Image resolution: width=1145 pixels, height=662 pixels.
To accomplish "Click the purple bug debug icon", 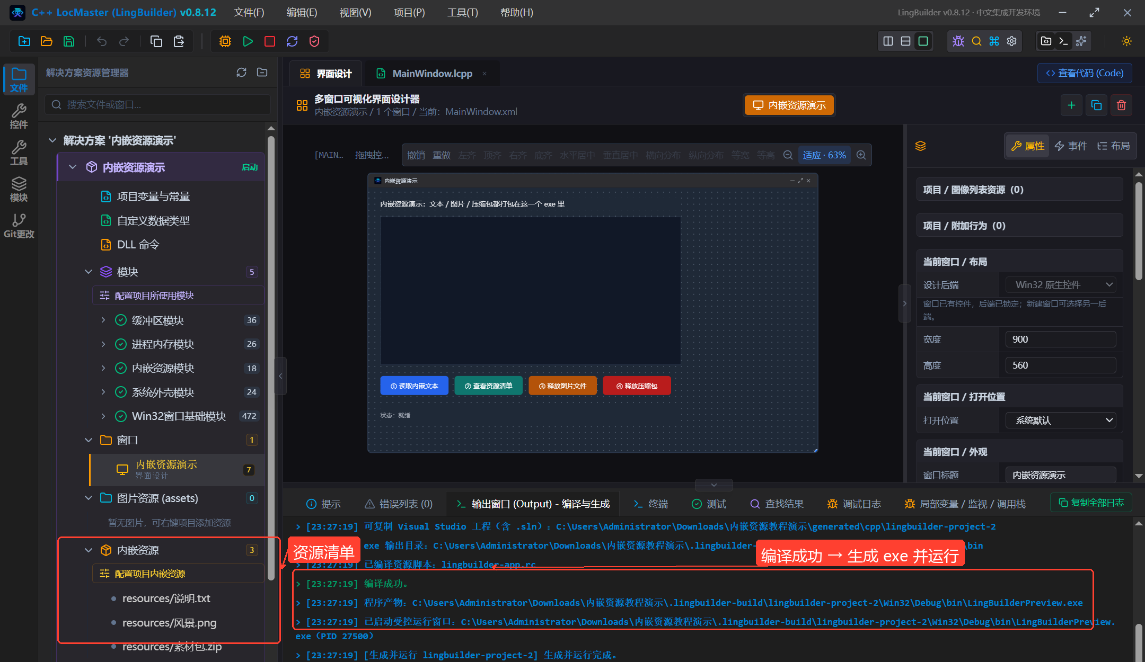I will click(958, 41).
